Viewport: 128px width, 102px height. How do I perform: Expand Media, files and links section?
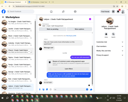point(110,51)
